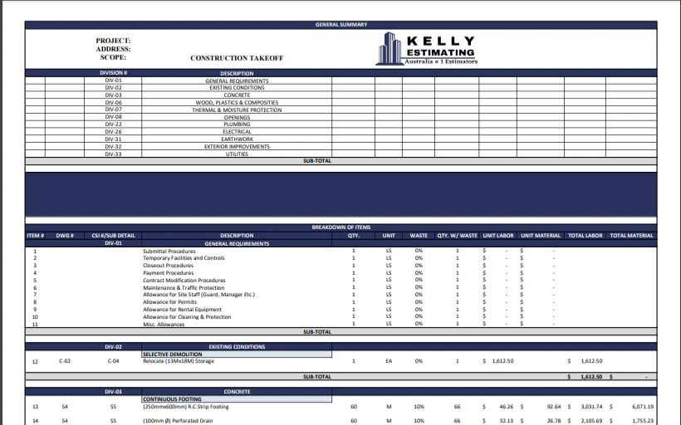Click the 'UTILITIES' description cell
This screenshot has width=681, height=425.
tap(237, 154)
